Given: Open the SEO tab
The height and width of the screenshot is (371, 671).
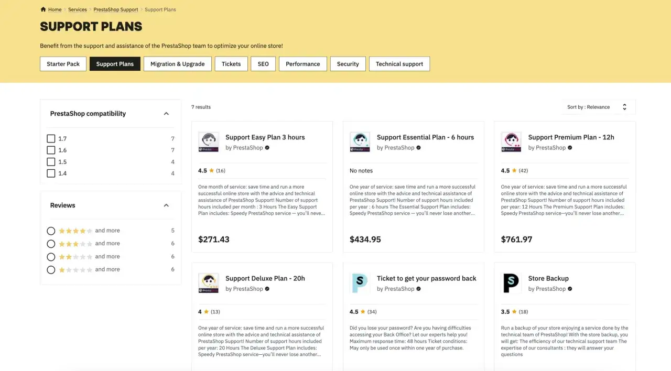Looking at the screenshot, I should (263, 64).
